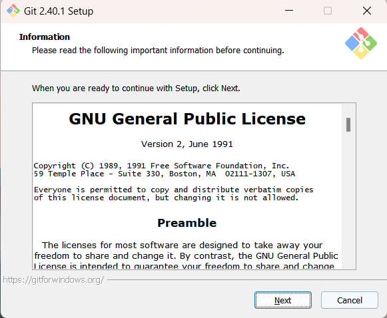
Task: Continue with the Next button
Action: coord(283,300)
